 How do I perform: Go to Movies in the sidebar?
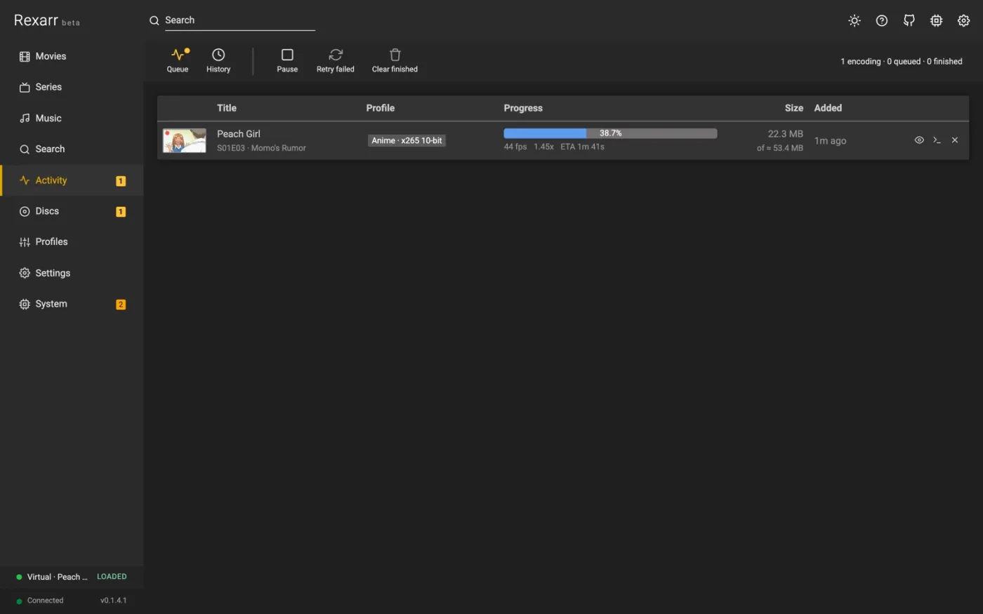pyautogui.click(x=72, y=56)
